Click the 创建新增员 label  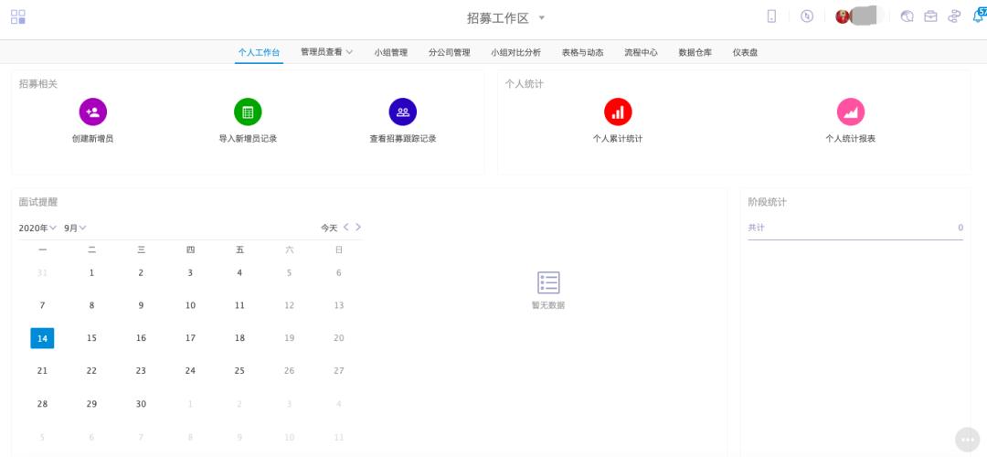tap(92, 139)
